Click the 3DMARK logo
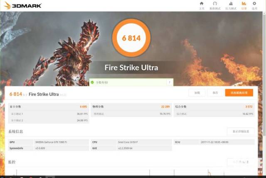Viewport: 266px width, 178px height. [x=23, y=5]
